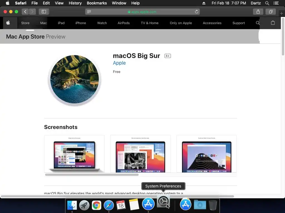Go forward with Safari's forward arrow
The height and width of the screenshot is (213, 285).
(x=32, y=12)
